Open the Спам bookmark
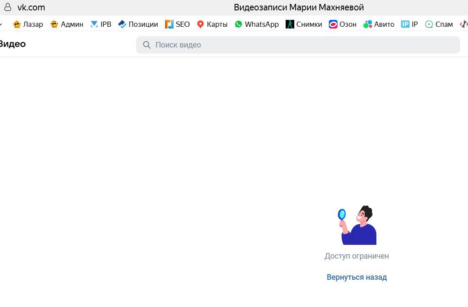Viewport: 468px width, 307px height. [x=439, y=24]
